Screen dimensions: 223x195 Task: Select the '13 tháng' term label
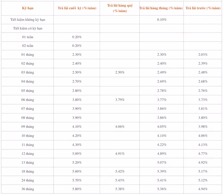(x=28, y=163)
